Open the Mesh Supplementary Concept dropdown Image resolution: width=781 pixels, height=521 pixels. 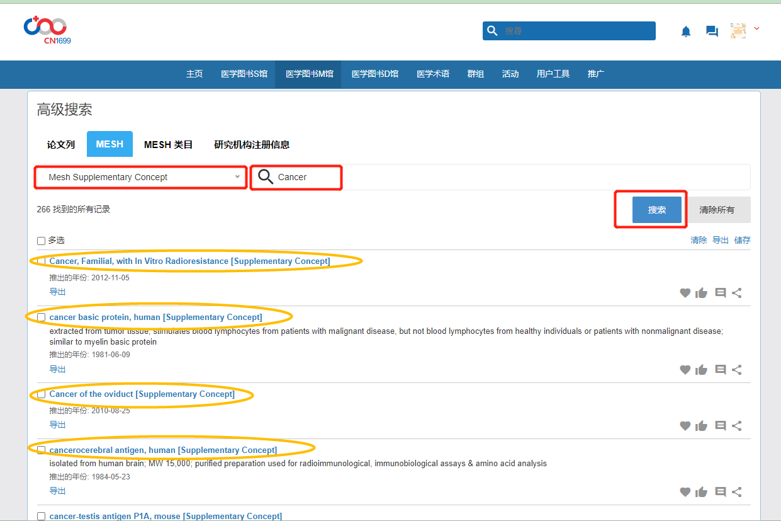(x=140, y=177)
